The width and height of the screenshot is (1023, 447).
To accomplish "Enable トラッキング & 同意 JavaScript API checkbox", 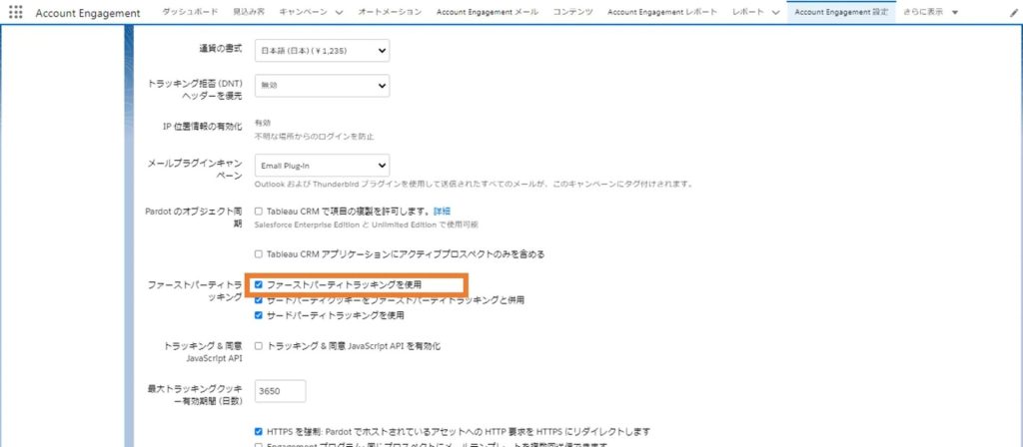I will tap(259, 346).
